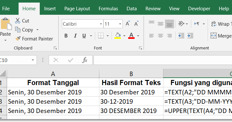Open the font color palette arrow
The width and height of the screenshot is (232, 122).
click(138, 36)
